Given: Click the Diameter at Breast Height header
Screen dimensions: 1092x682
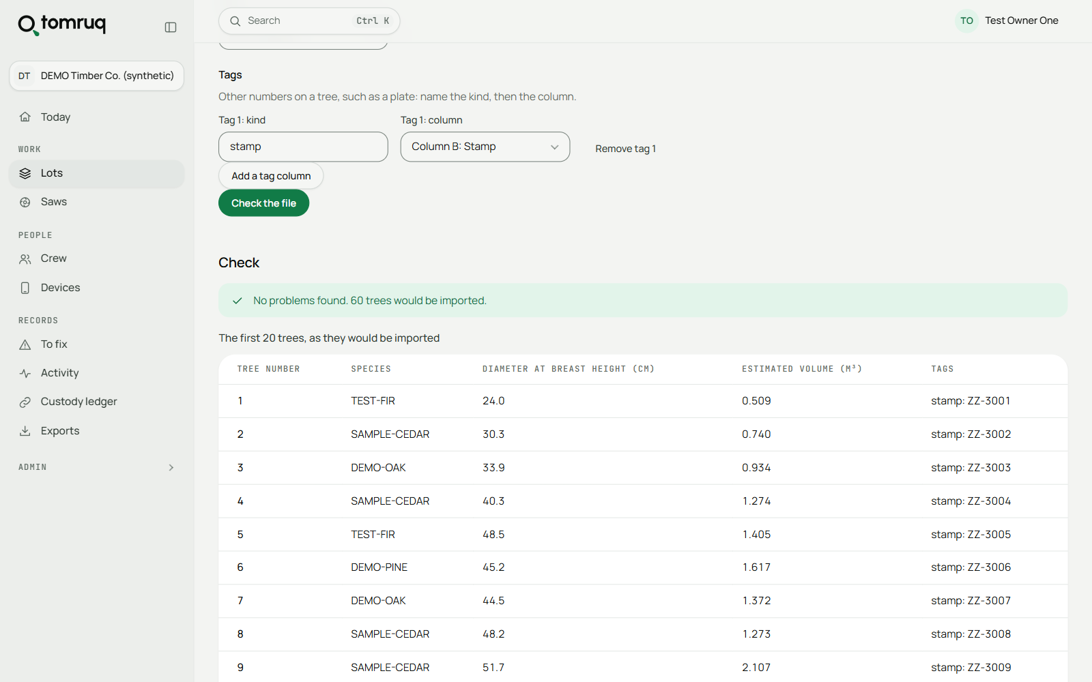Looking at the screenshot, I should pyautogui.click(x=568, y=369).
